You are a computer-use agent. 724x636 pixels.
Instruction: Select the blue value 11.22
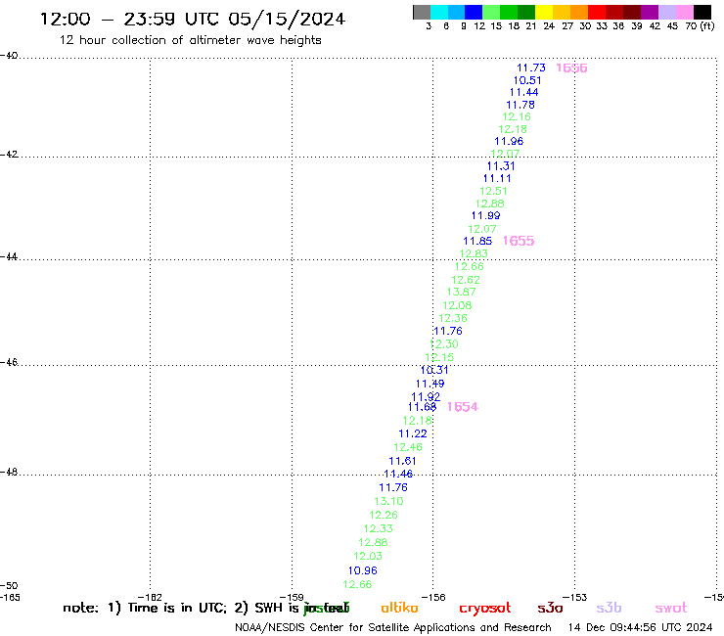pos(413,433)
